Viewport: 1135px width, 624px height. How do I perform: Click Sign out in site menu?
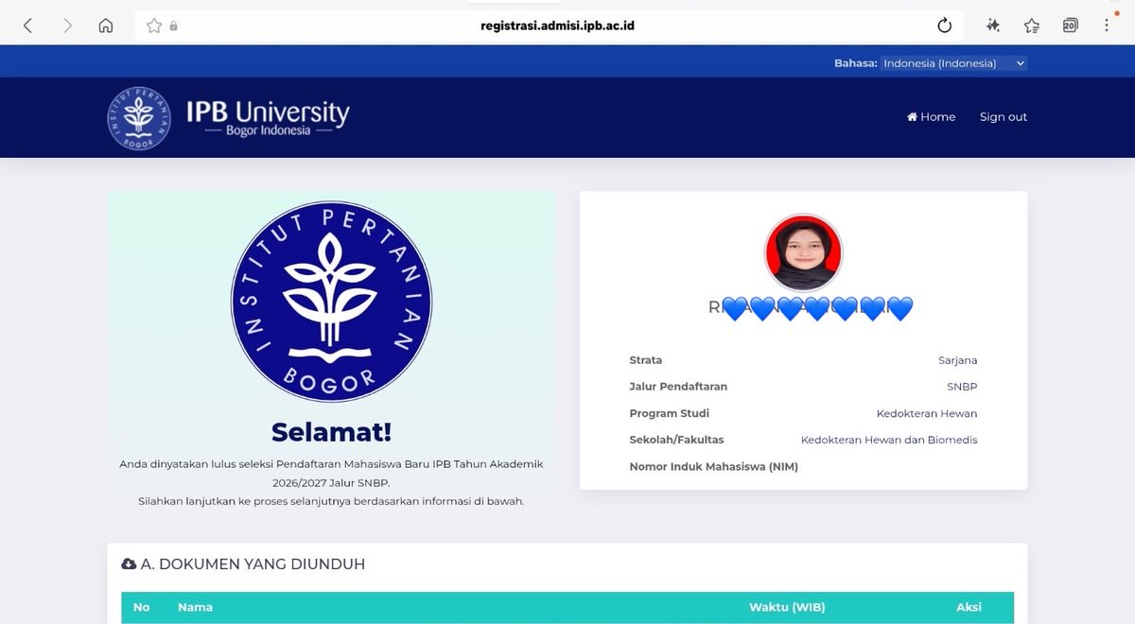tap(1004, 117)
